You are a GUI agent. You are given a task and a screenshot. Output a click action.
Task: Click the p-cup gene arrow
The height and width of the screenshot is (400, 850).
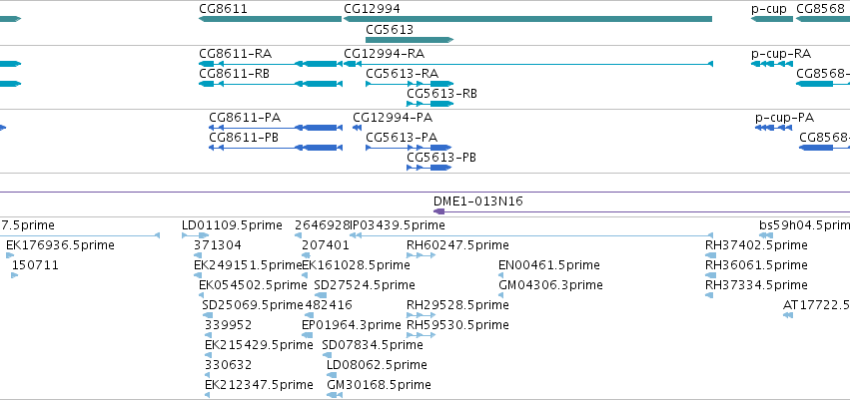(x=772, y=19)
